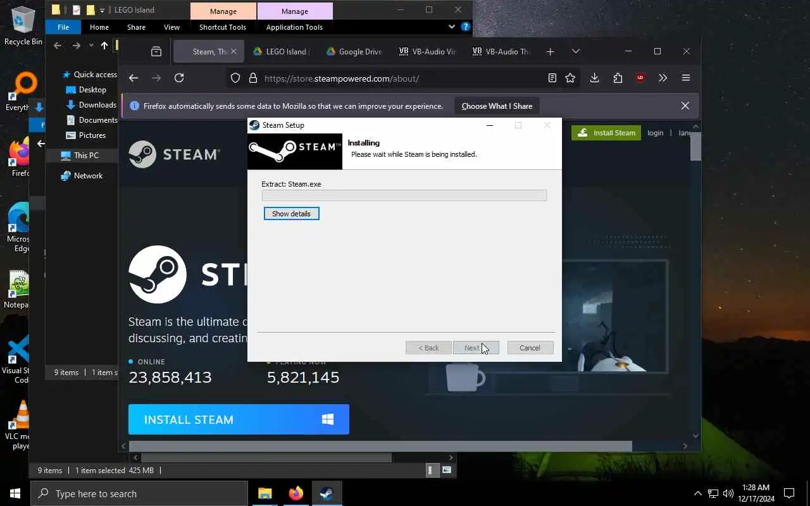Click the Steam logo in page header
The image size is (810, 506).
point(174,154)
